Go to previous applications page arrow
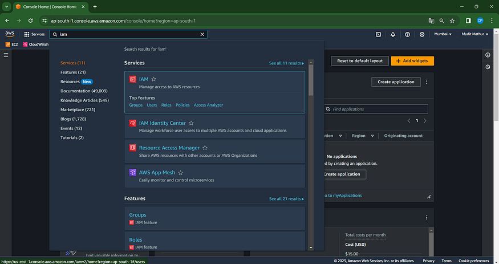The height and width of the screenshot is (264, 499). (409, 121)
